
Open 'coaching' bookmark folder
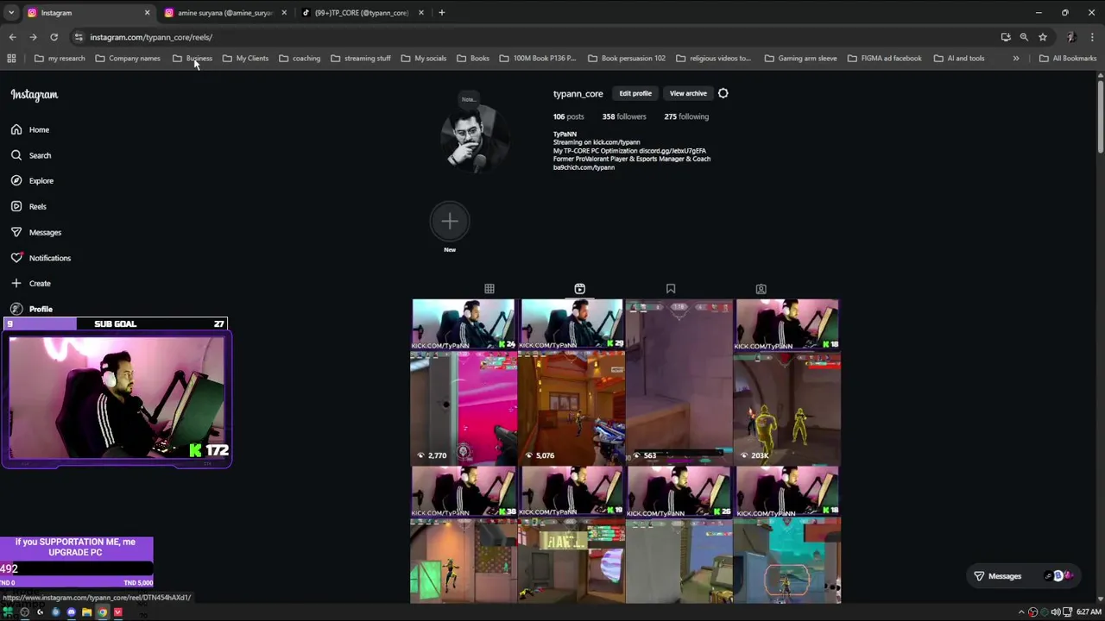point(300,59)
